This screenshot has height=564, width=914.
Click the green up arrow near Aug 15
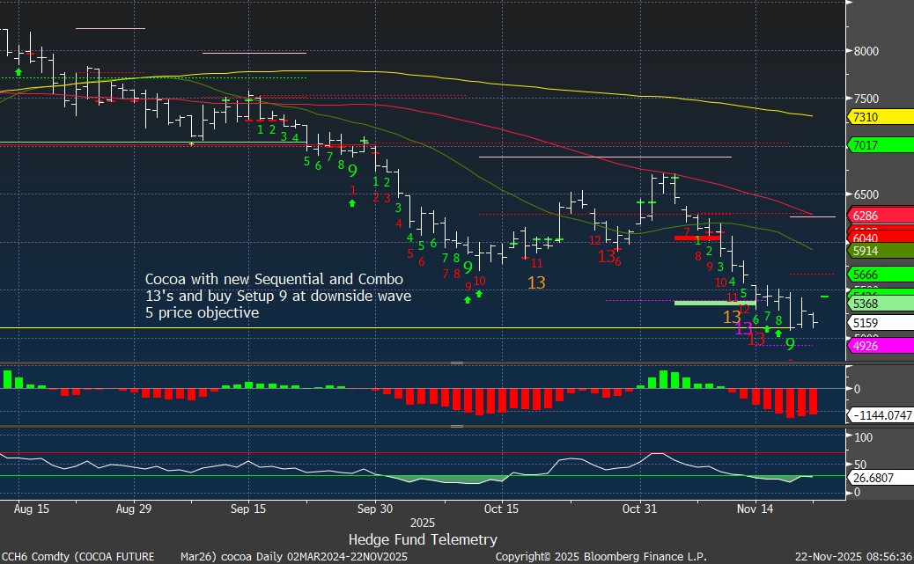[18, 71]
